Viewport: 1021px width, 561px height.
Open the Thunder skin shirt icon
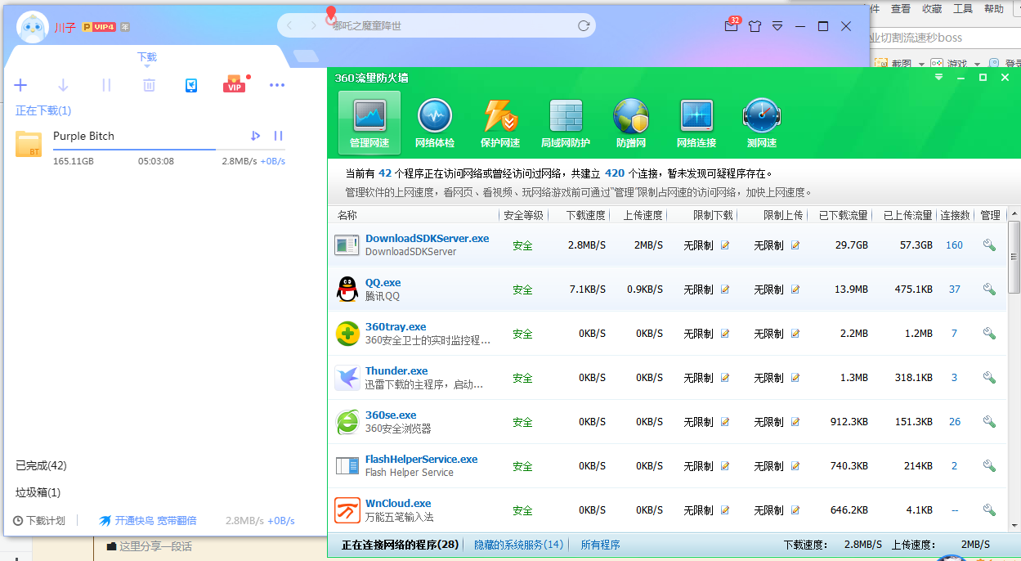(755, 26)
